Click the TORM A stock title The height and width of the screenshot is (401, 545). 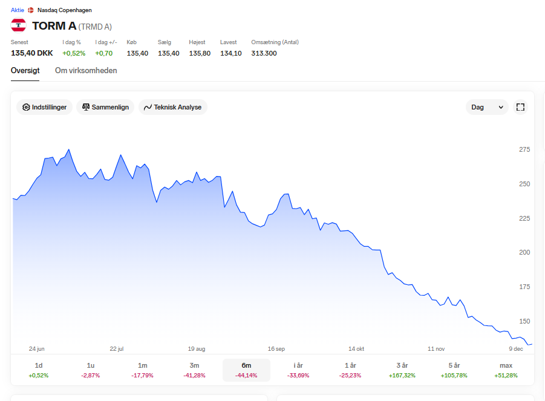coord(54,26)
